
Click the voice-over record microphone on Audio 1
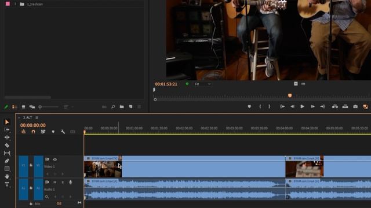(x=70, y=182)
